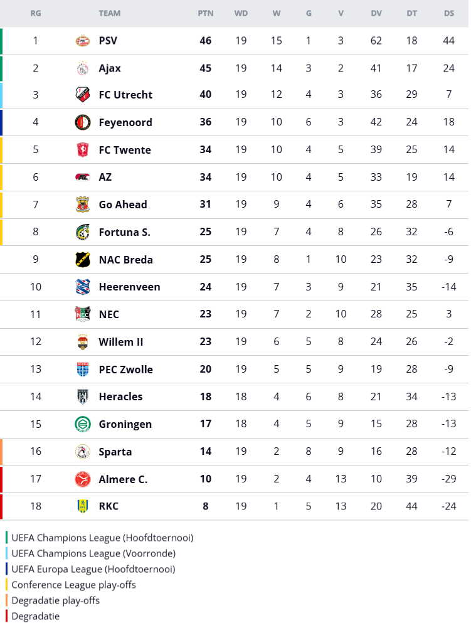The width and height of the screenshot is (471, 628).
Task: Click the TEAM column header
Action: tap(110, 13)
